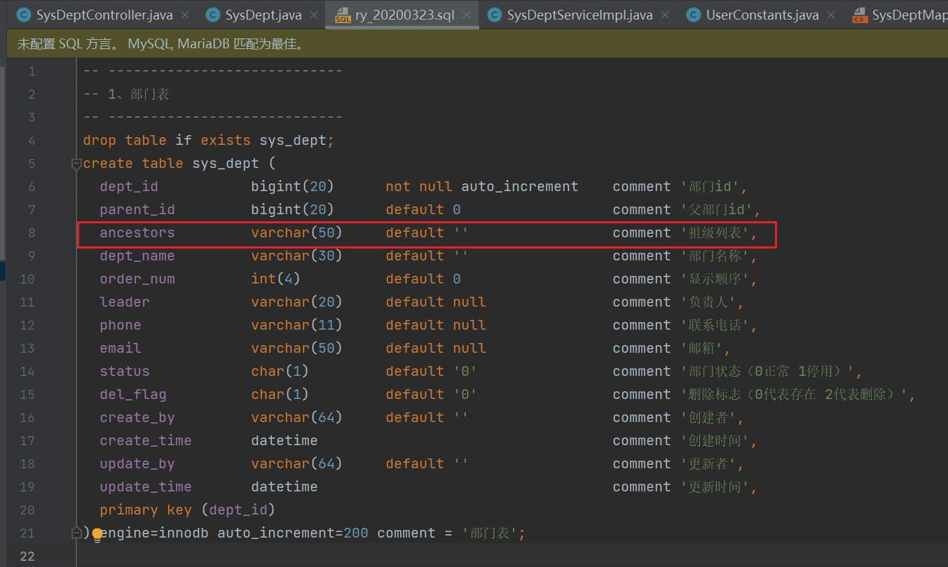Click the class icon on UserConstants.java tab
The height and width of the screenshot is (567, 948).
694,15
